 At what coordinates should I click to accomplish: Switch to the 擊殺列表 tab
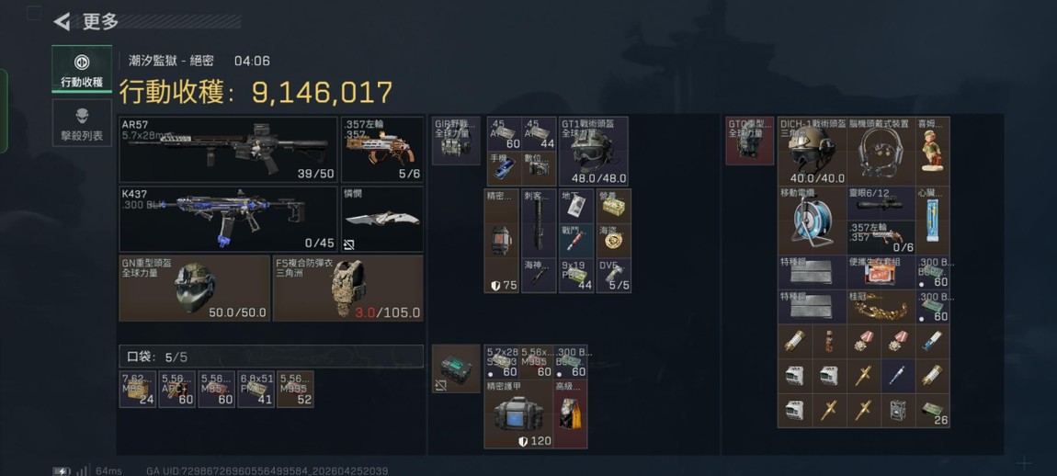[82, 123]
